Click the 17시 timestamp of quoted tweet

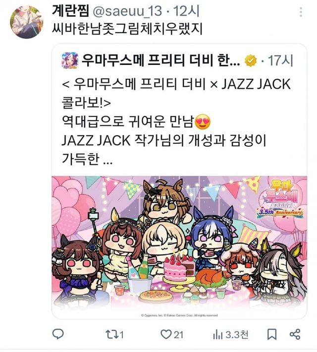click(281, 60)
